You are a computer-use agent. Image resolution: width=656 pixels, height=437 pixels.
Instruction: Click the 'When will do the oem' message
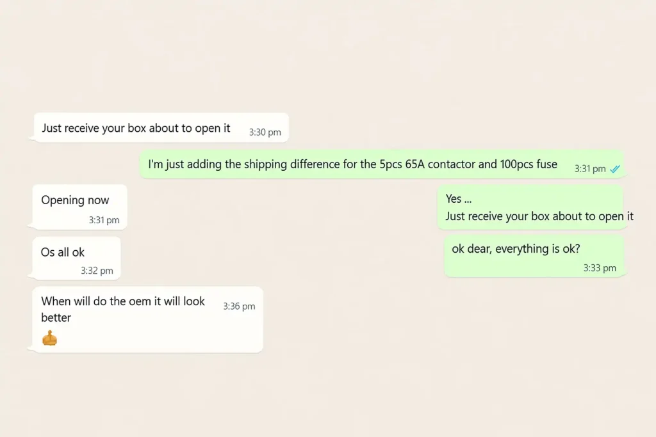coord(123,301)
